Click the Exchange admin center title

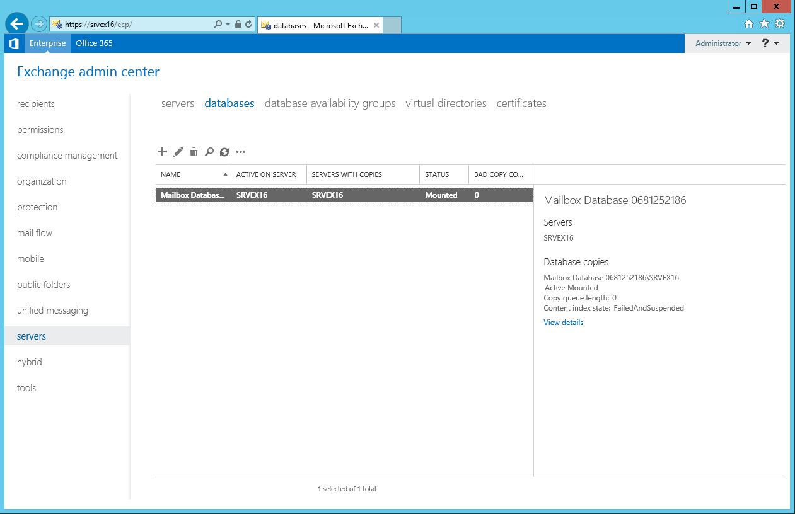[x=88, y=72]
